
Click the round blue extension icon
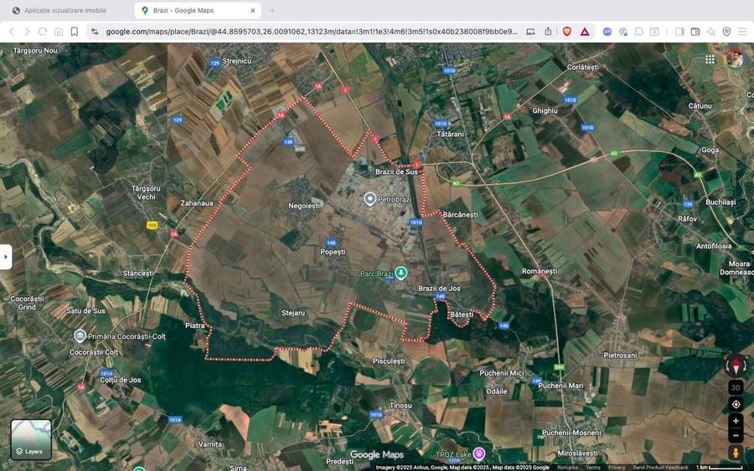click(607, 32)
